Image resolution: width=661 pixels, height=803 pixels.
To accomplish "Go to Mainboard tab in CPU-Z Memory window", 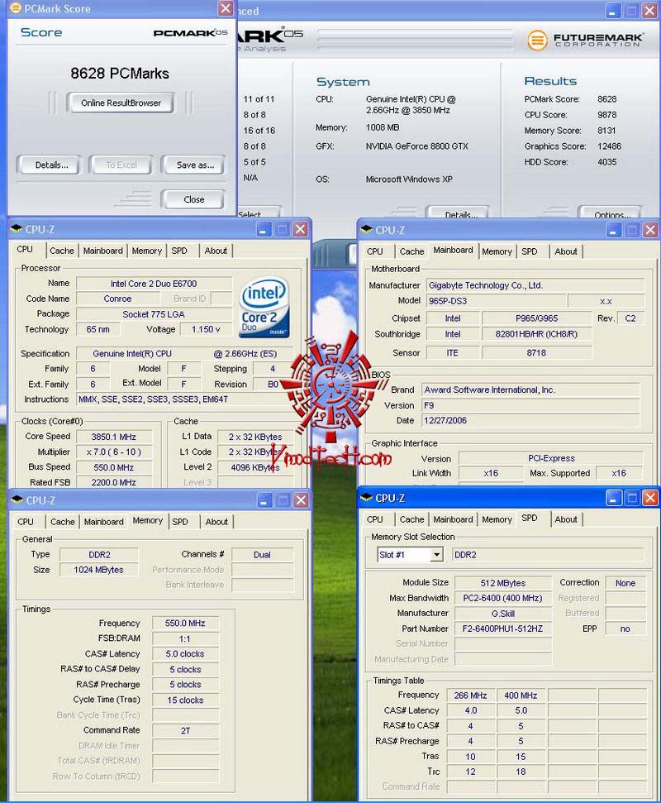I will pos(104,521).
